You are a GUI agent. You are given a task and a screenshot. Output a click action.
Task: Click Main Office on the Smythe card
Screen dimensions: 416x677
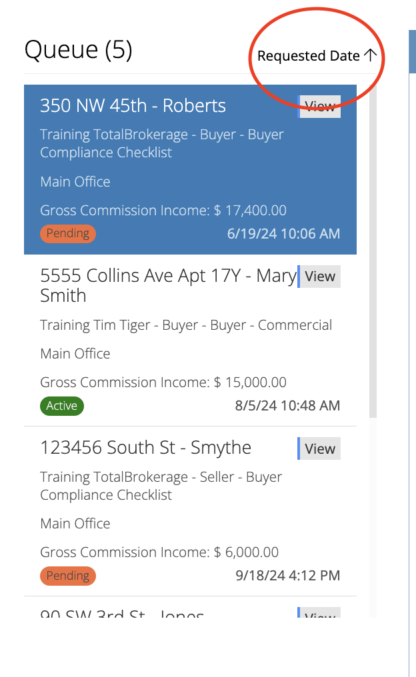(75, 524)
